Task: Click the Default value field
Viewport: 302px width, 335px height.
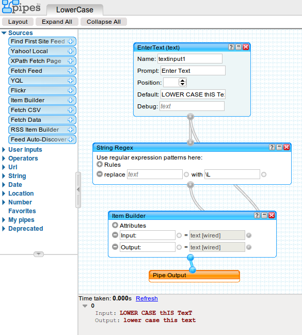Action: pos(193,94)
